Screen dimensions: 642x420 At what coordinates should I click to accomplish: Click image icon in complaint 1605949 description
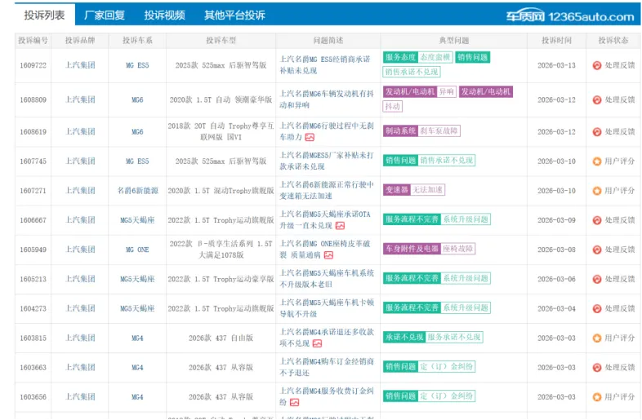pos(328,255)
